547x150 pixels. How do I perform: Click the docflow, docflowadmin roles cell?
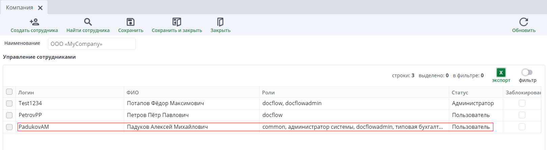(x=292, y=103)
